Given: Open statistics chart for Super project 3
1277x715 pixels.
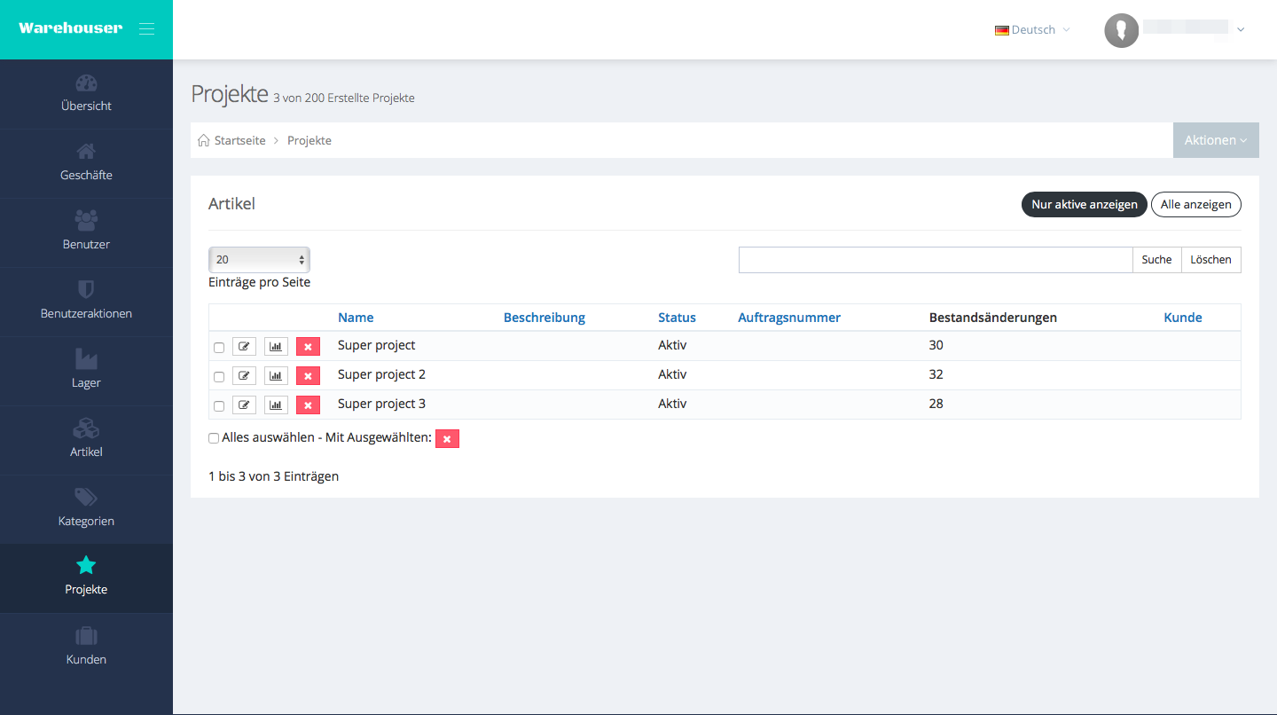Looking at the screenshot, I should coord(276,405).
